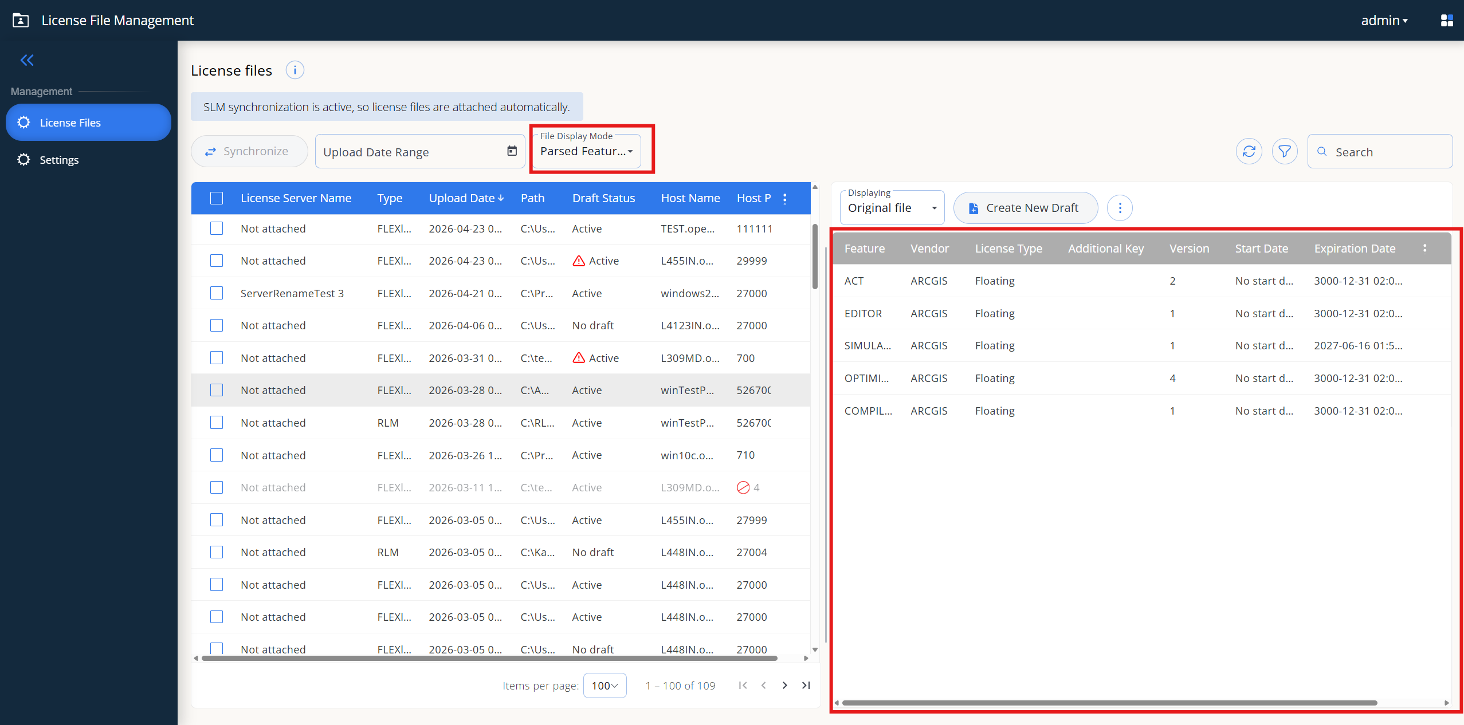This screenshot has width=1464, height=725.
Task: Click the 'No draft' status in L4123IN row
Action: [592, 326]
